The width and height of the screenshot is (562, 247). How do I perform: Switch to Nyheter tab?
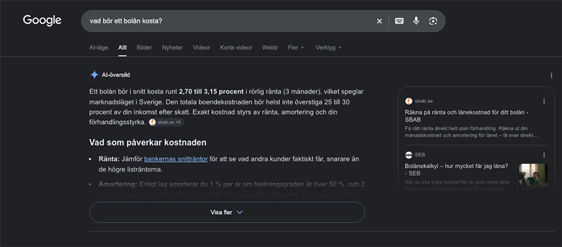[x=172, y=48]
